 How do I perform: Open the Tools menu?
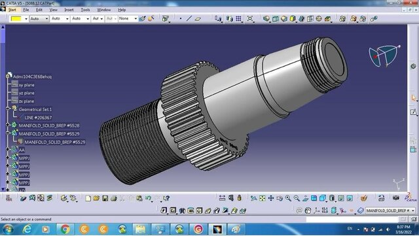click(86, 10)
